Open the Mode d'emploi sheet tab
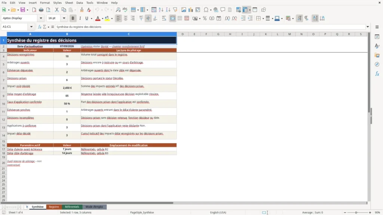This screenshot has width=383, height=215. click(x=94, y=207)
